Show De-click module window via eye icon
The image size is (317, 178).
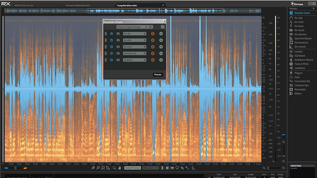pyautogui.click(x=118, y=40)
